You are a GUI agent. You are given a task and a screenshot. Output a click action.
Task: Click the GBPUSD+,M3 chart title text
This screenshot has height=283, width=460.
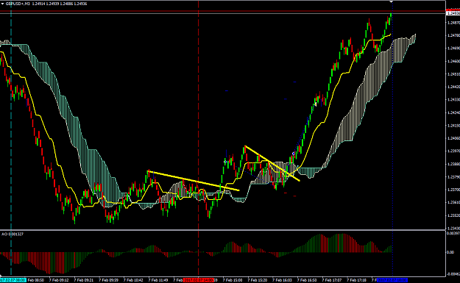click(18, 4)
